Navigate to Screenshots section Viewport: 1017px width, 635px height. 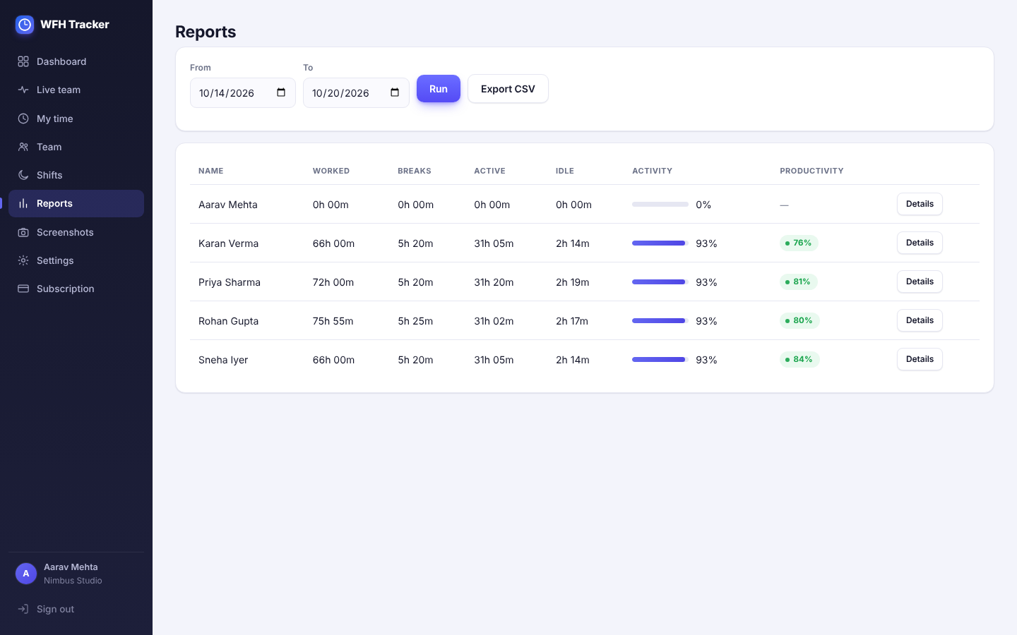coord(76,232)
